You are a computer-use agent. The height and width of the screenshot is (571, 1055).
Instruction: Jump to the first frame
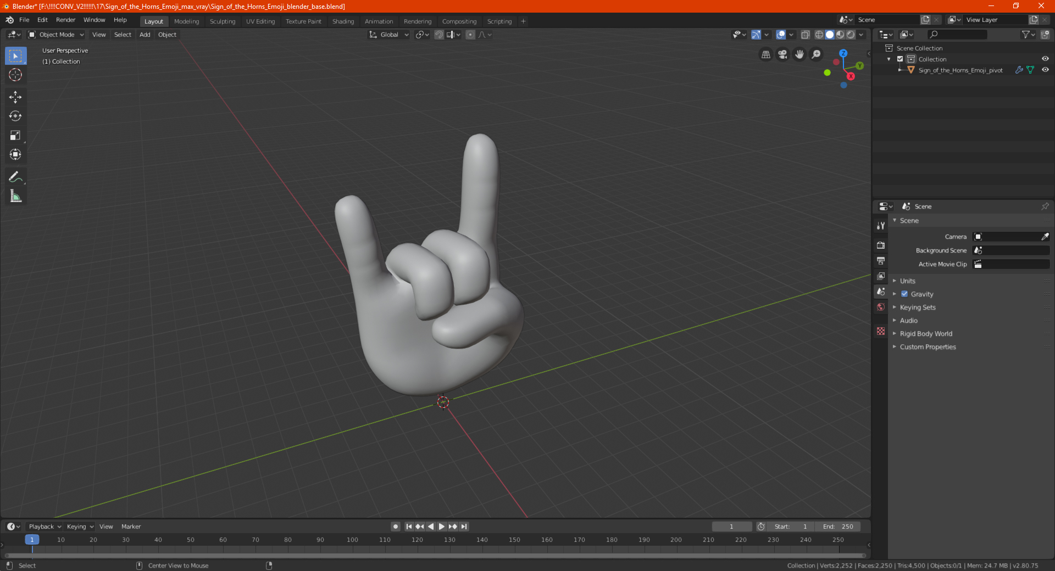click(x=409, y=527)
